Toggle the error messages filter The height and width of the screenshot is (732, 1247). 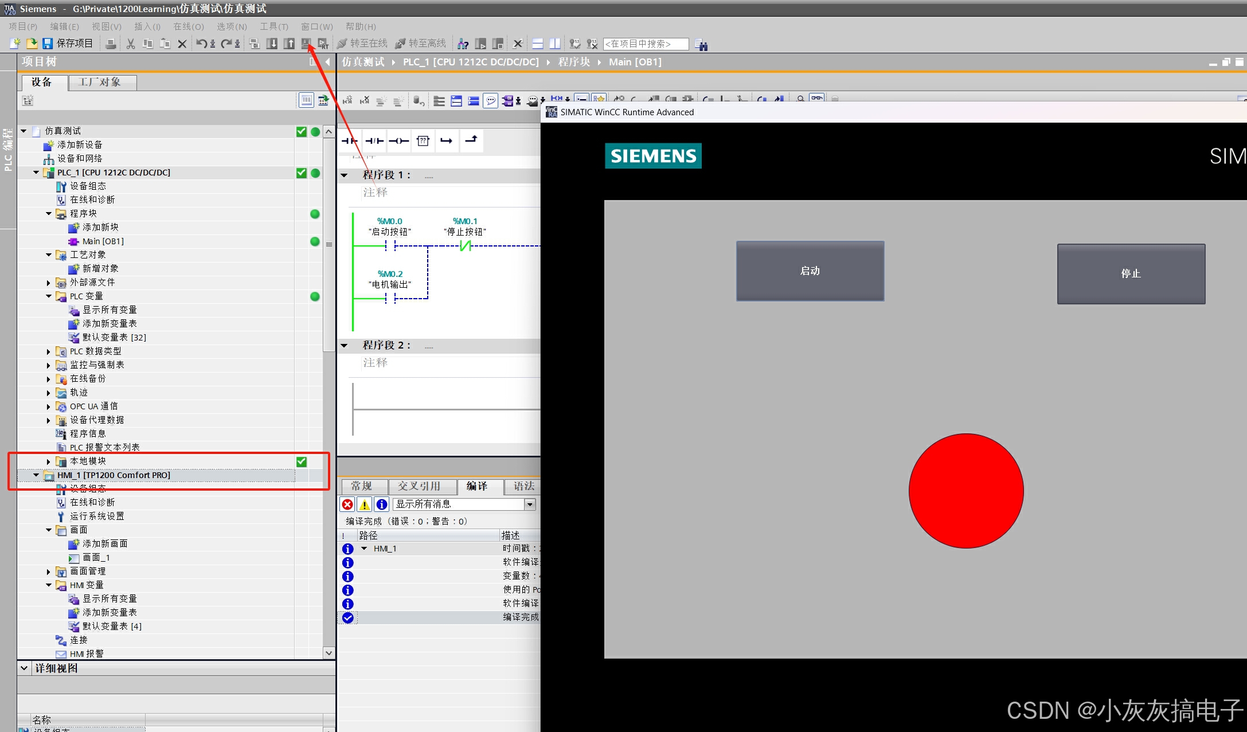(x=347, y=504)
